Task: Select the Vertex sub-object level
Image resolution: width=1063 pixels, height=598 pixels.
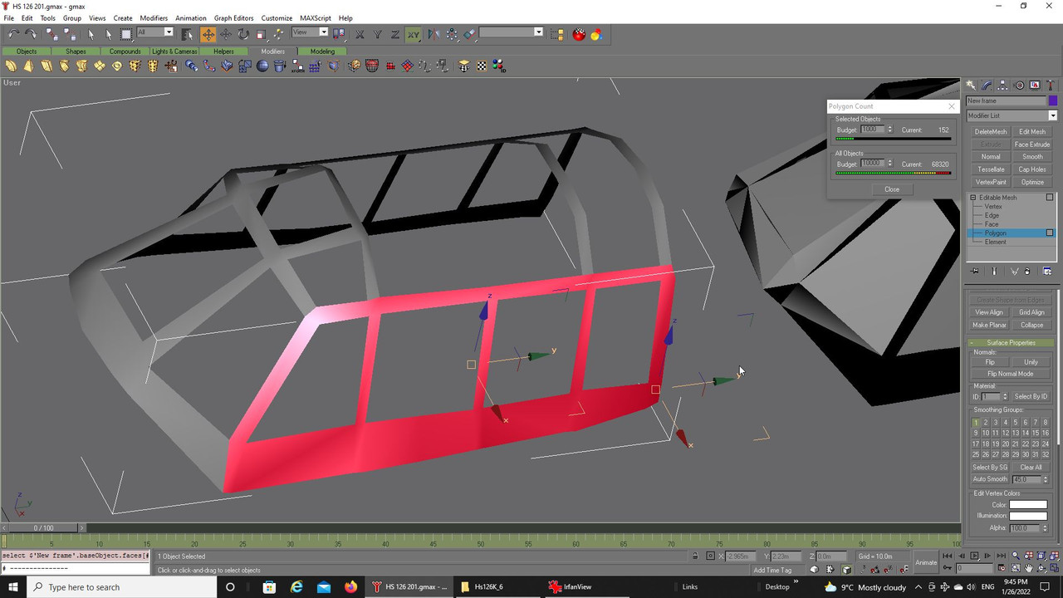Action: 992,206
